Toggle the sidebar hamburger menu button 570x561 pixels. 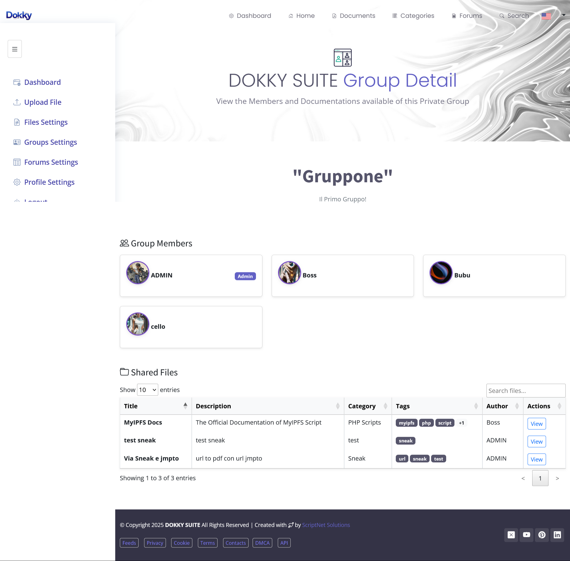click(15, 49)
